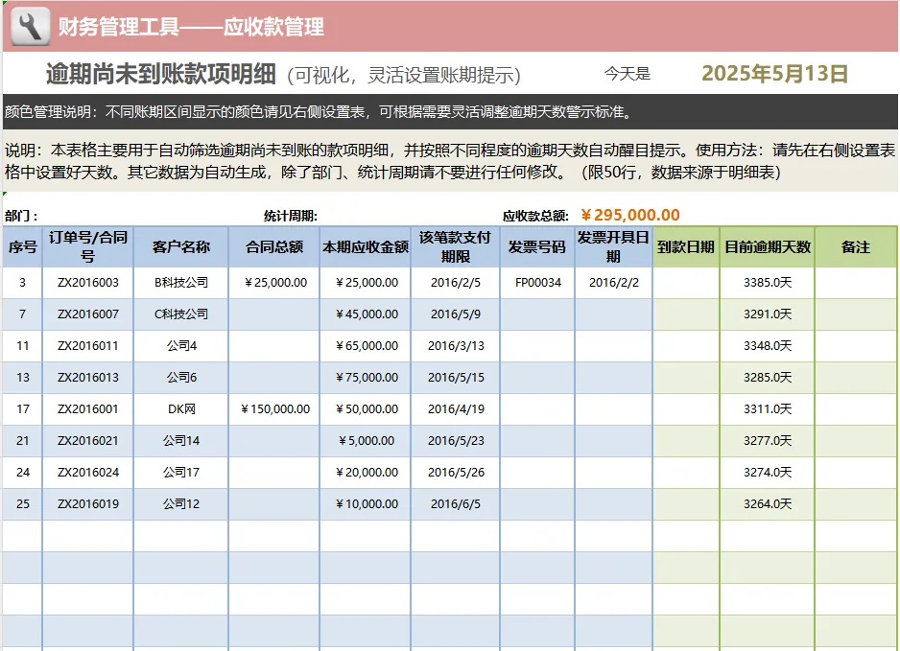Click overdue days 3348.0天

pos(768,346)
